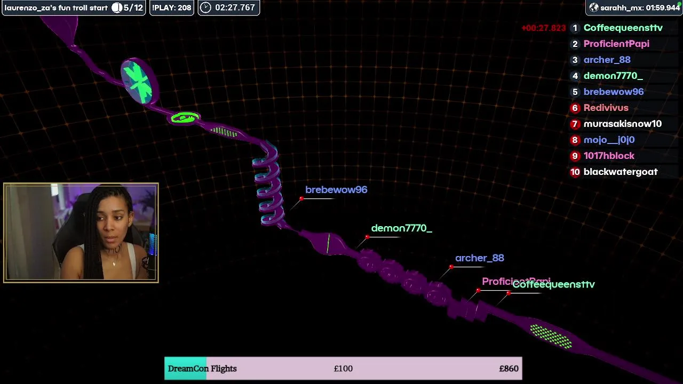683x384 pixels.
Task: Select brebewow96 in the leaderboard list
Action: (x=614, y=92)
